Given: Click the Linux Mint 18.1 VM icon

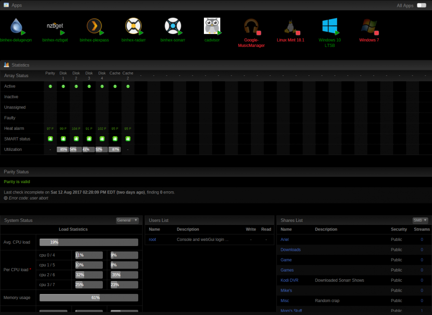Looking at the screenshot, I should pyautogui.click(x=291, y=27).
